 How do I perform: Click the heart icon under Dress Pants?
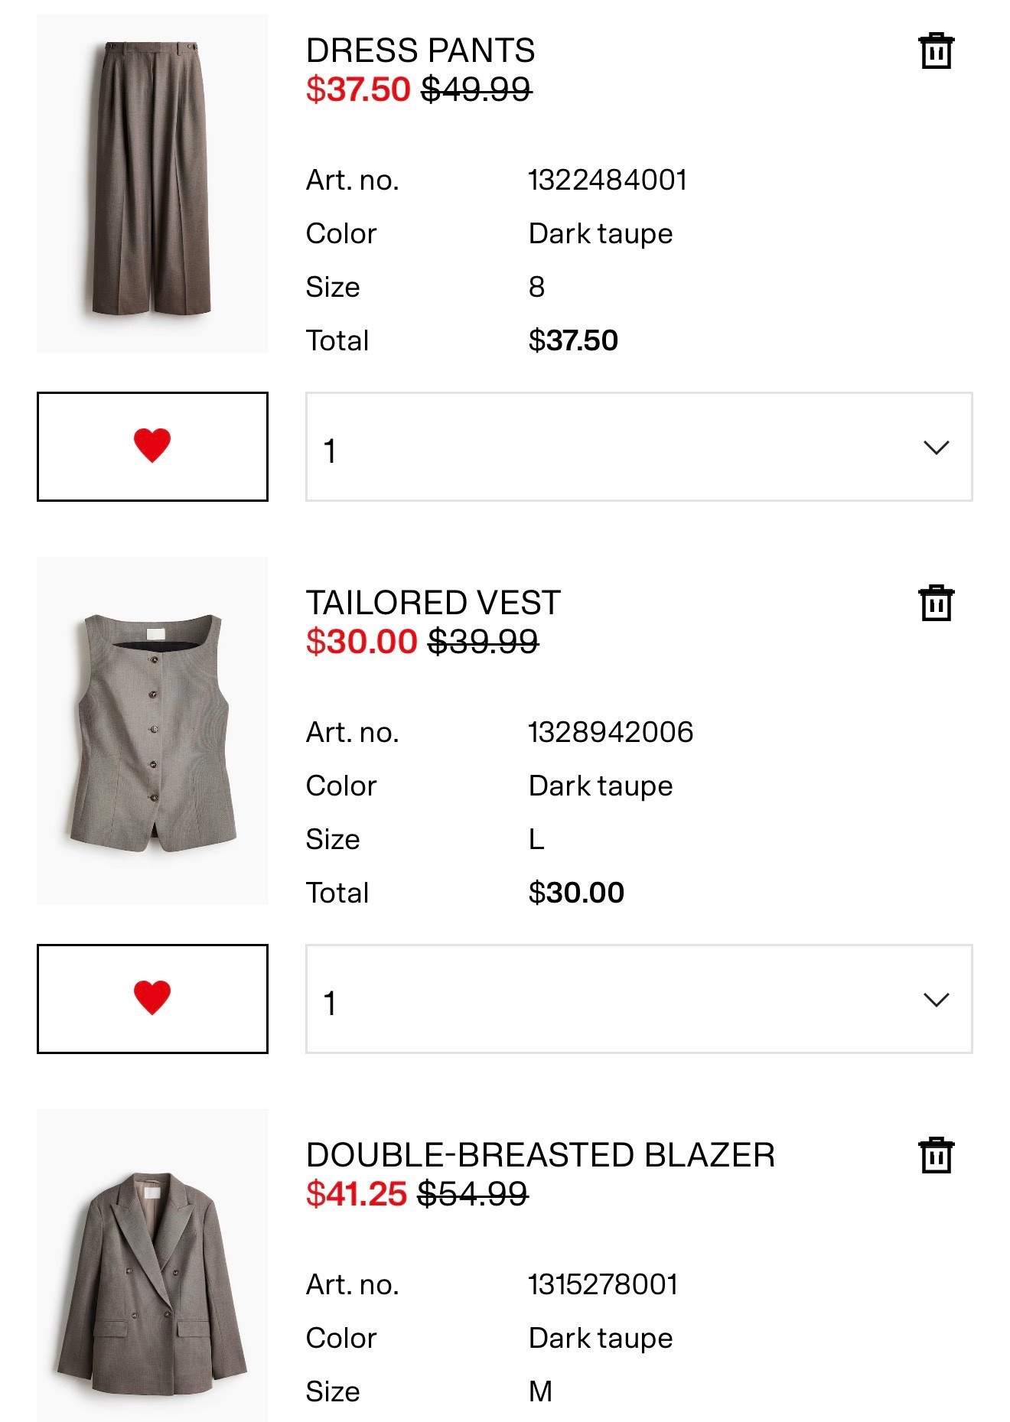152,446
